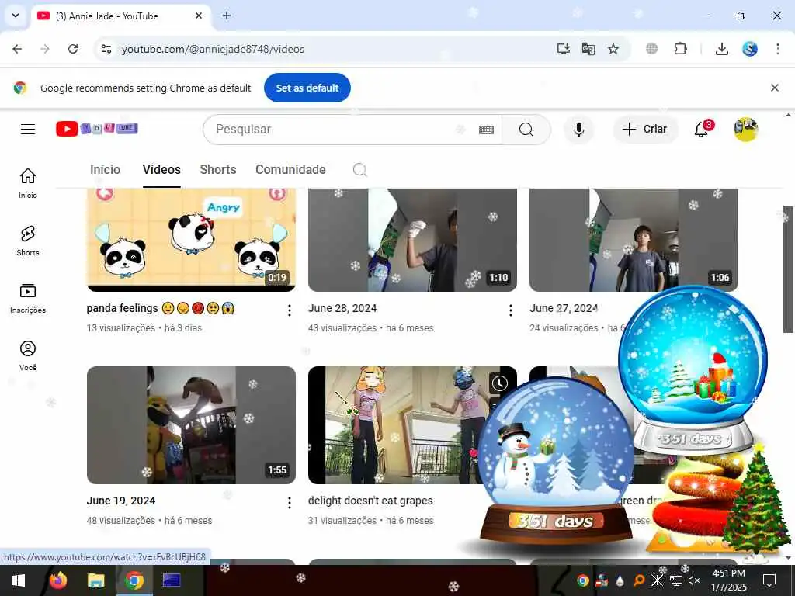
Task: Play the panda feelings thumbnail
Action: click(191, 240)
